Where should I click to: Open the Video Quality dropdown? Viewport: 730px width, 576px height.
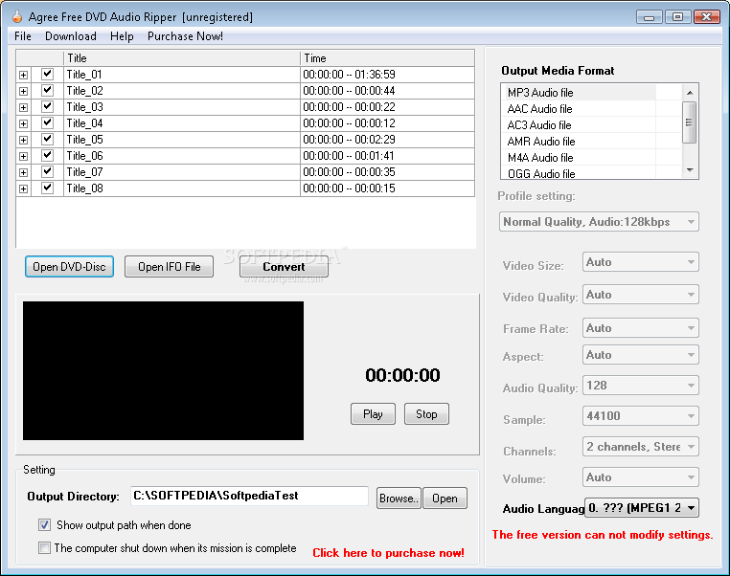640,295
